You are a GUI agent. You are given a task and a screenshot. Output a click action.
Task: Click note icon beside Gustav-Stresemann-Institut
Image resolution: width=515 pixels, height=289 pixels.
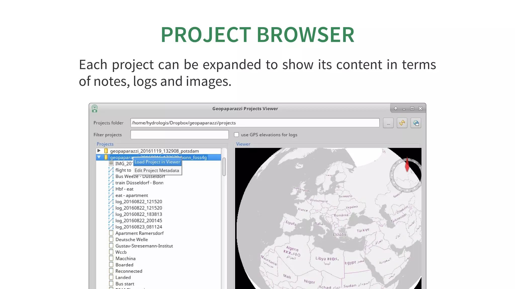click(x=111, y=246)
